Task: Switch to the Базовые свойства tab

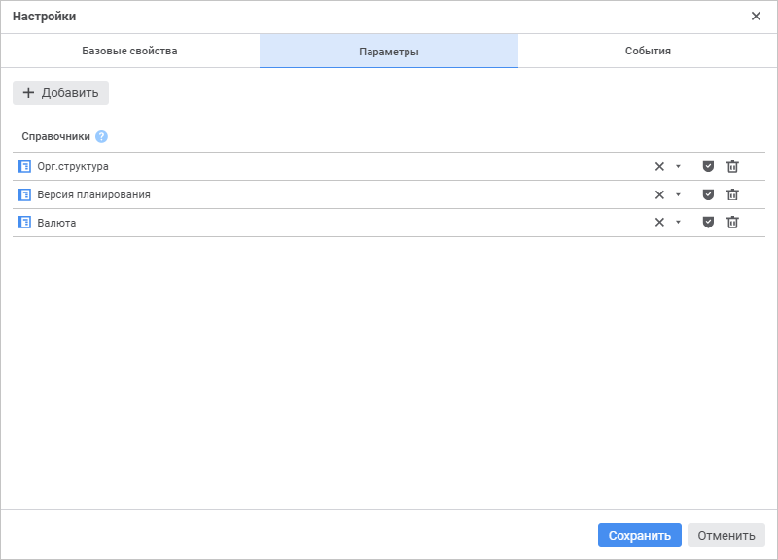Action: [x=129, y=51]
